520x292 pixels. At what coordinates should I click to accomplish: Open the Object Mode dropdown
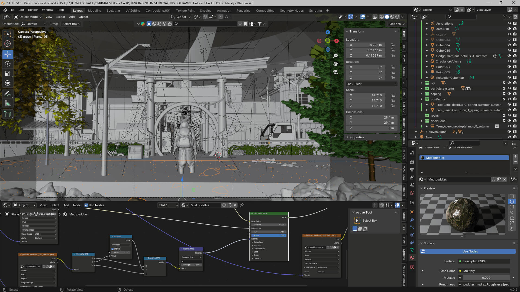[28, 17]
